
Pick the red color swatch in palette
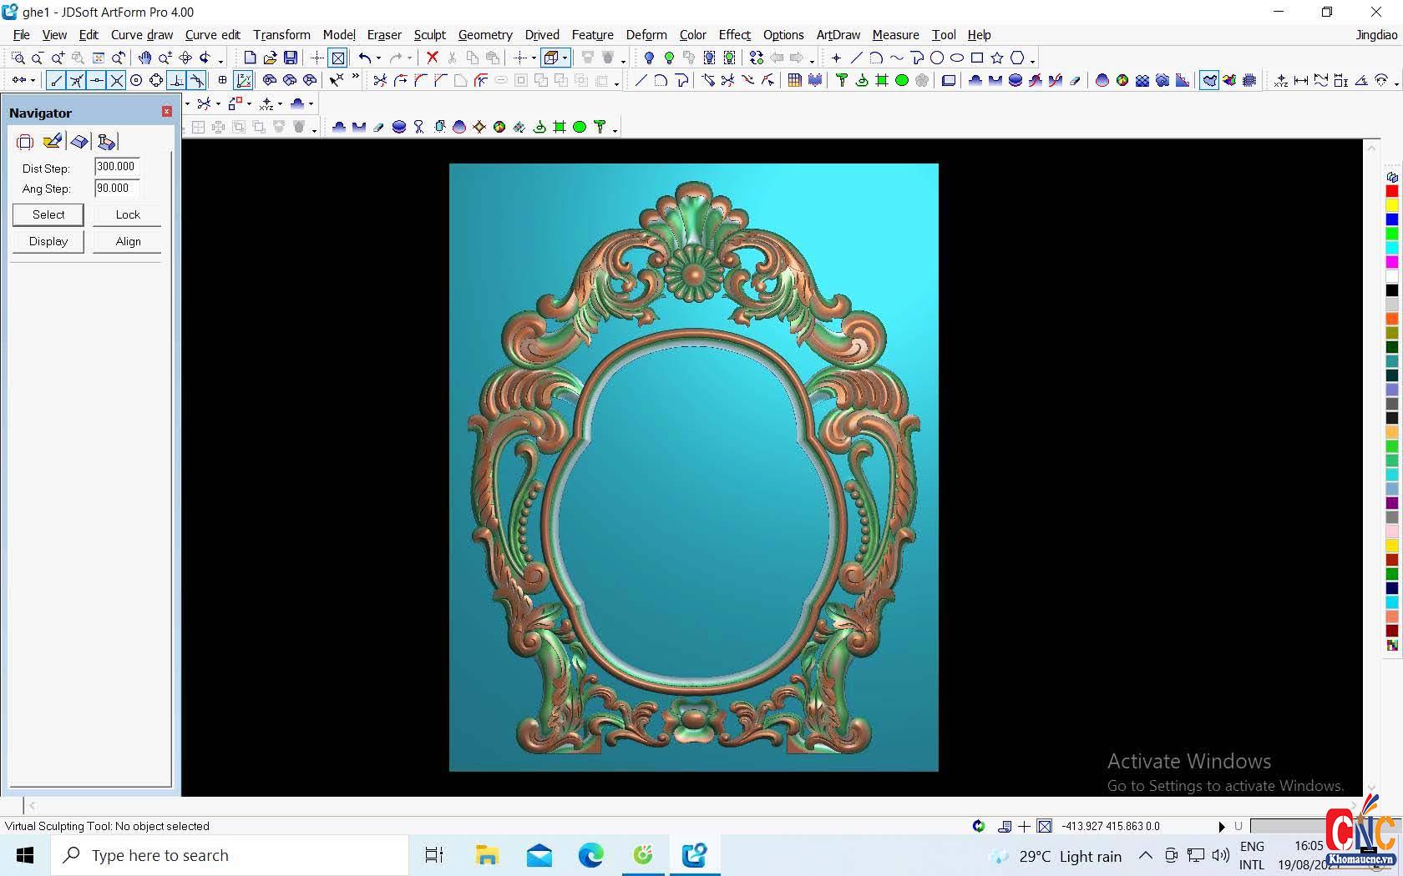[x=1391, y=191]
